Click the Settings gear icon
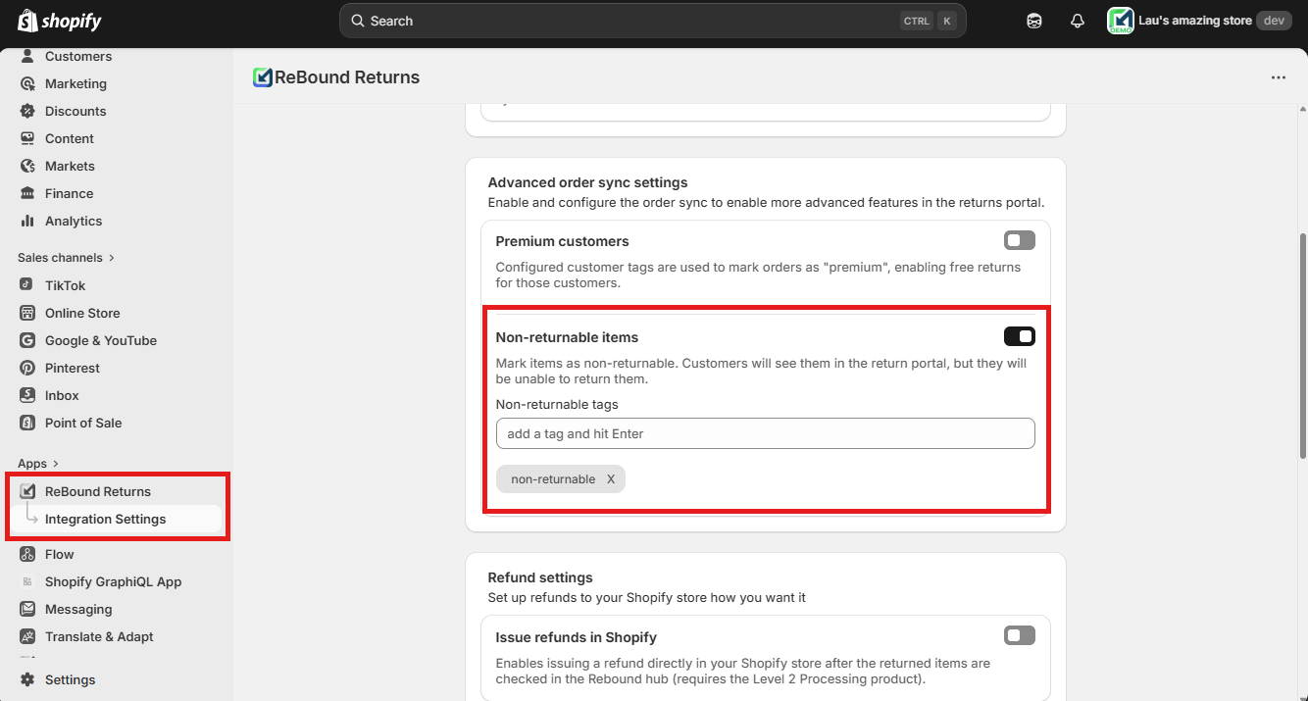 click(x=27, y=679)
